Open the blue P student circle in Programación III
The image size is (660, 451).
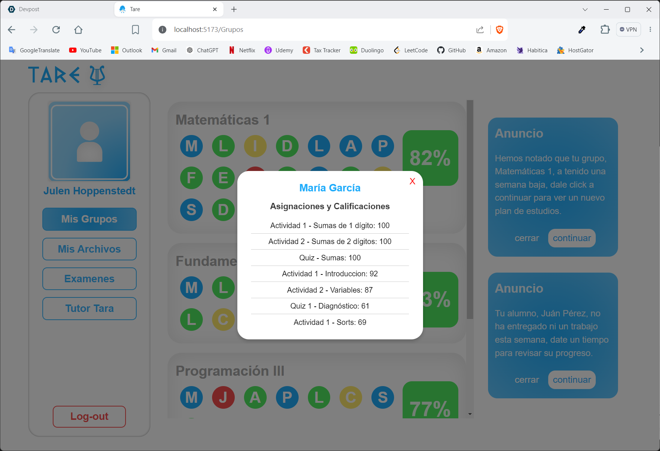click(287, 397)
